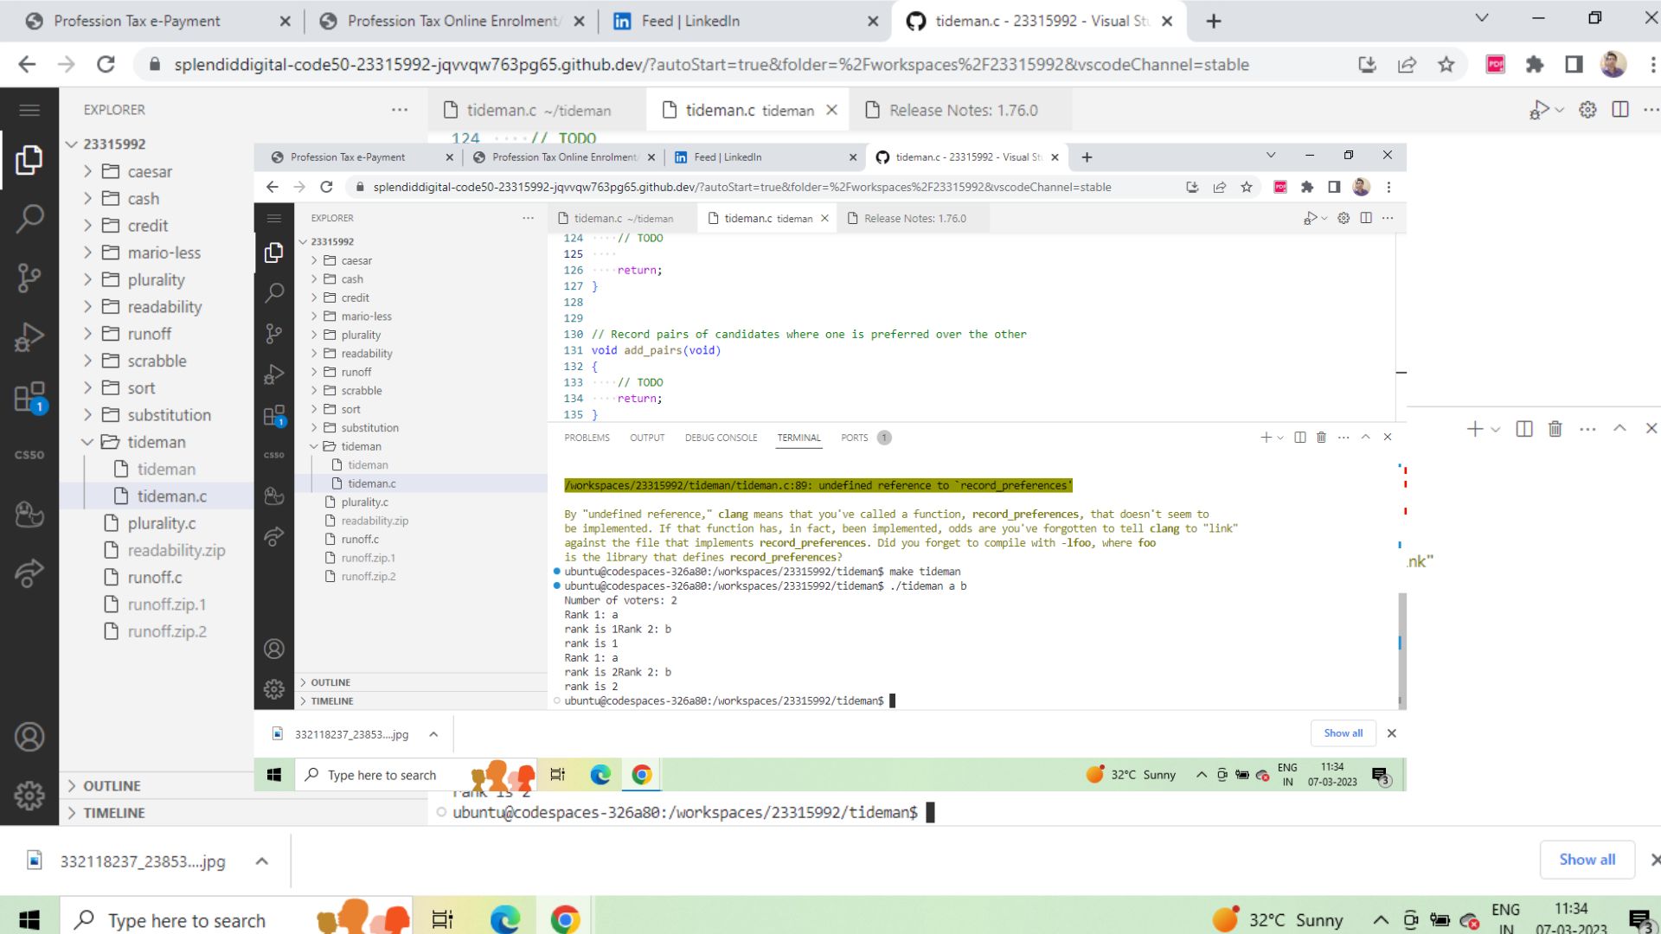Open Run and Debug view
1661x934 pixels.
[29, 337]
